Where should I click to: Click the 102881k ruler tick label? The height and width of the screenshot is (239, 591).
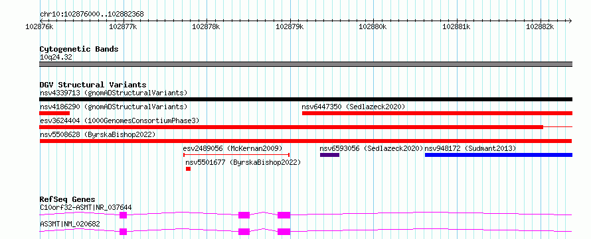(x=456, y=27)
